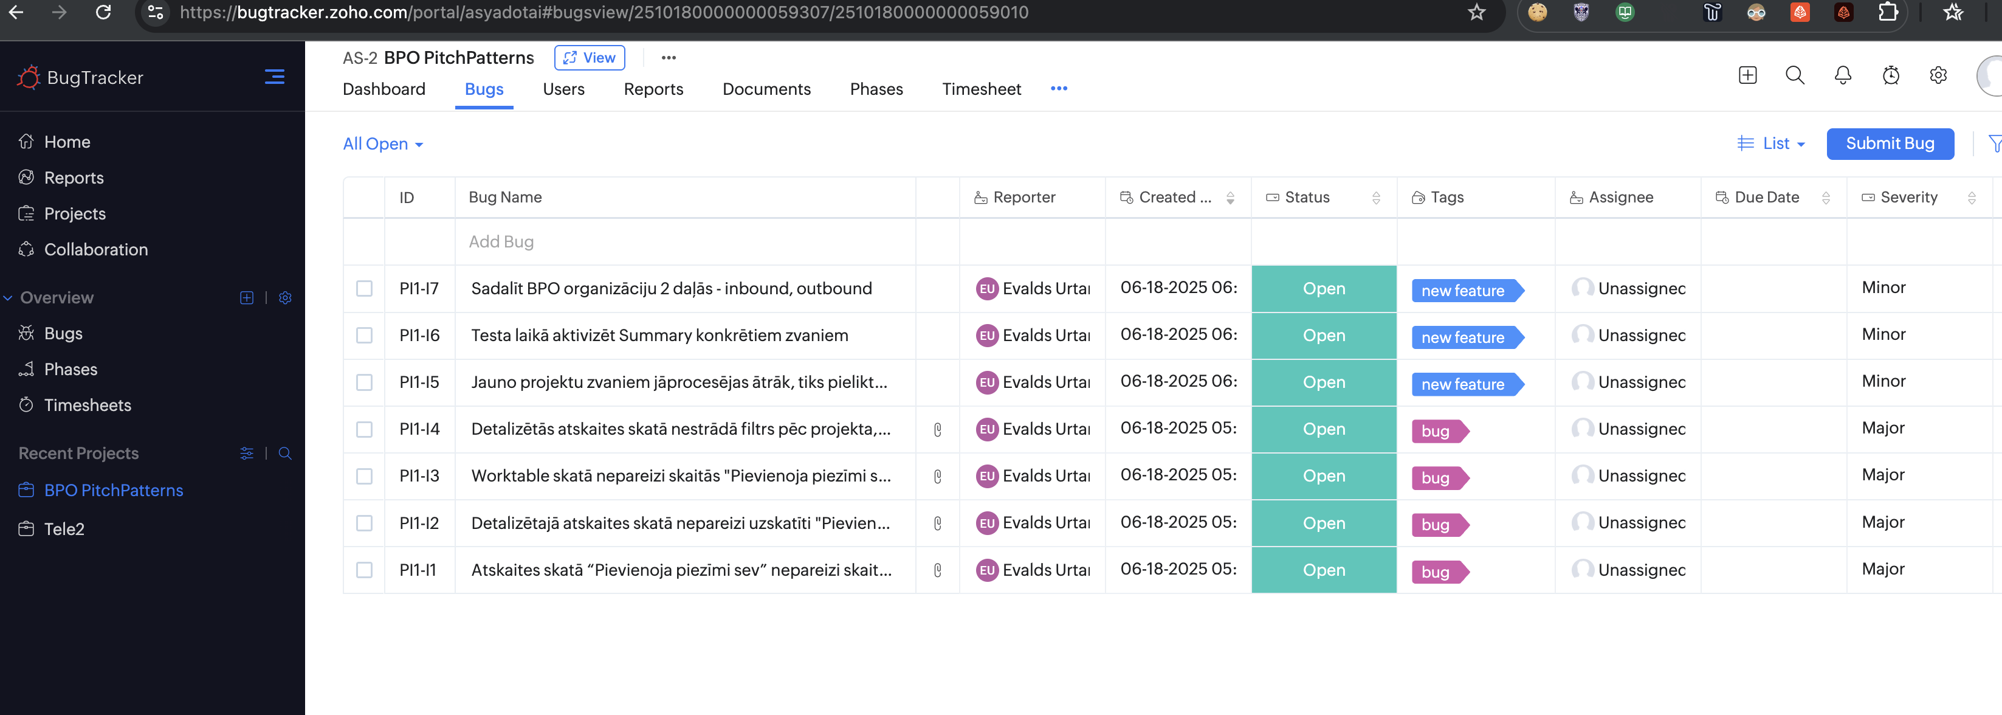The image size is (2002, 715).
Task: Click the bug tag on PI1-I4
Action: (x=1439, y=431)
